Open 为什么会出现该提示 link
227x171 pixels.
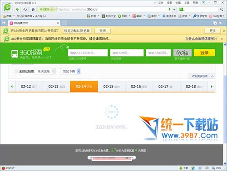coord(202,39)
